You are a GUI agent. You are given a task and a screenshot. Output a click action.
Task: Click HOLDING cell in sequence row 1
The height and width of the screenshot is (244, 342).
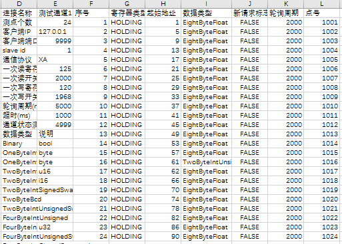[127, 23]
